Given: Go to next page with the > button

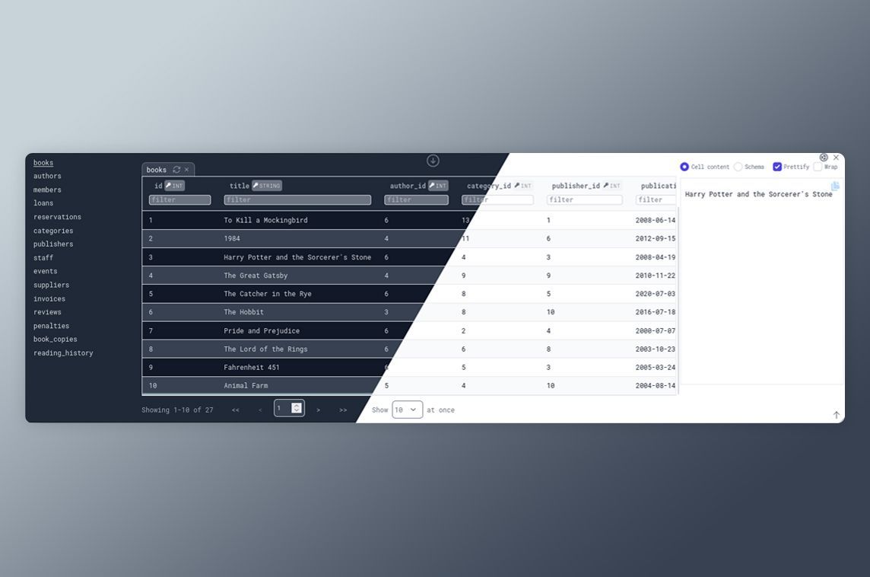Looking at the screenshot, I should [318, 410].
